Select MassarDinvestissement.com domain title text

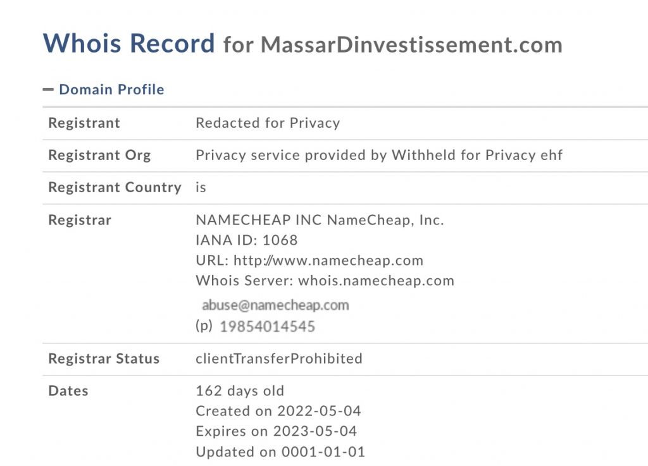(x=411, y=45)
